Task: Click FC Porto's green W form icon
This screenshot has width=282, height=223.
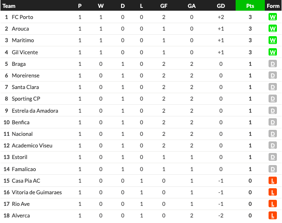Action: [272, 17]
